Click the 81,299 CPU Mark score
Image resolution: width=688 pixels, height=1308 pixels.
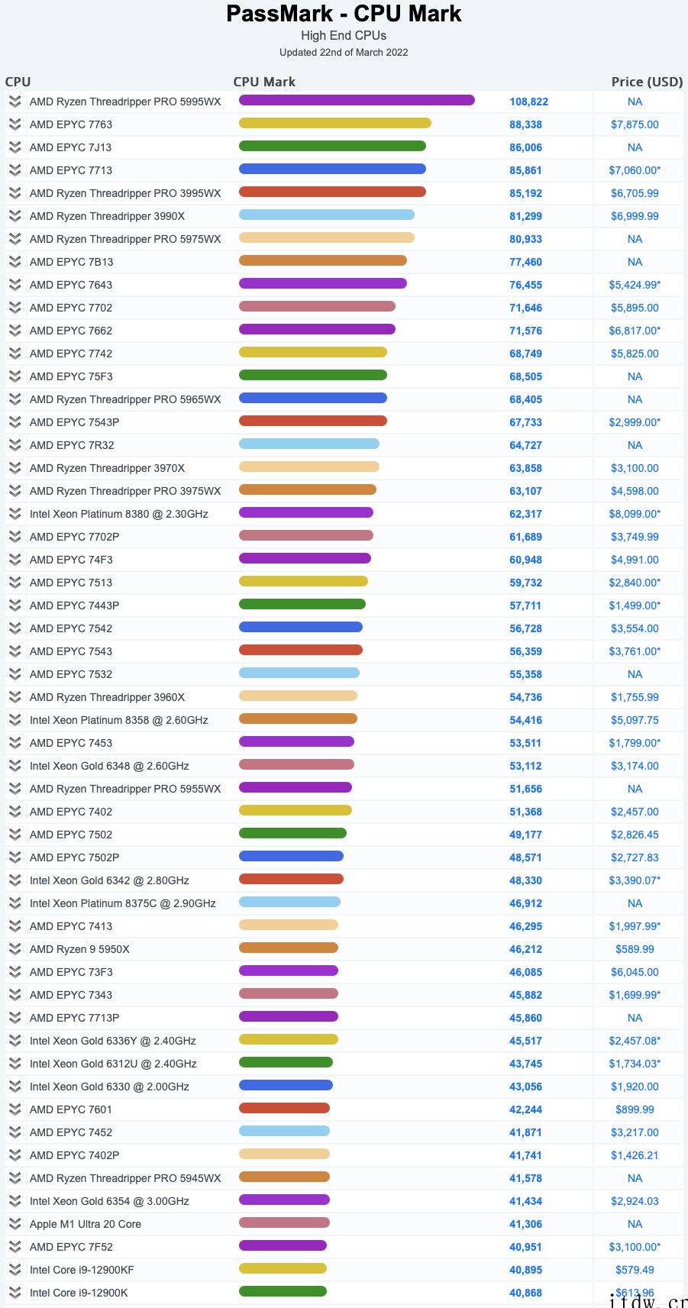526,216
